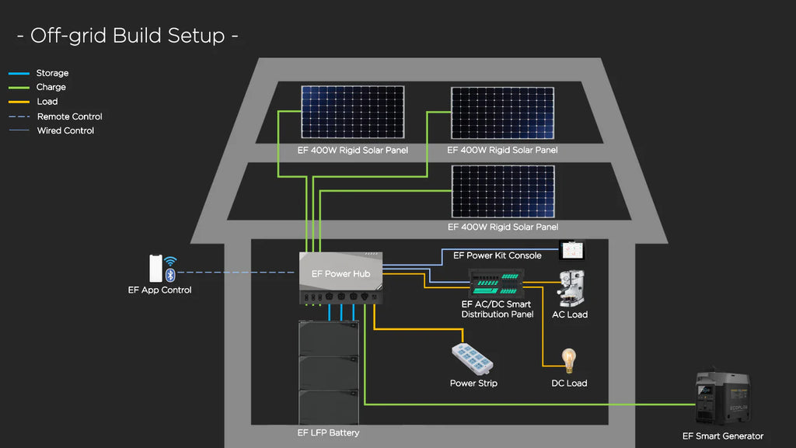Screen dimensions: 796x448
Task: Click the 'EF App Control' label
Action: [x=159, y=290]
